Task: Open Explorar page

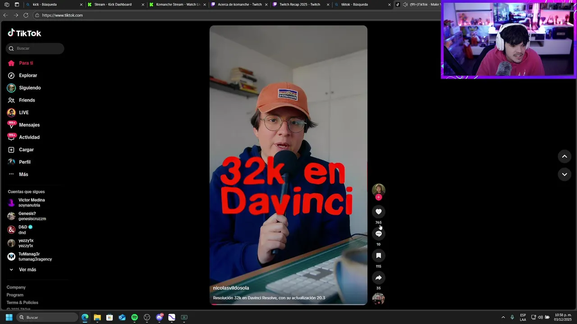Action: tap(23, 76)
